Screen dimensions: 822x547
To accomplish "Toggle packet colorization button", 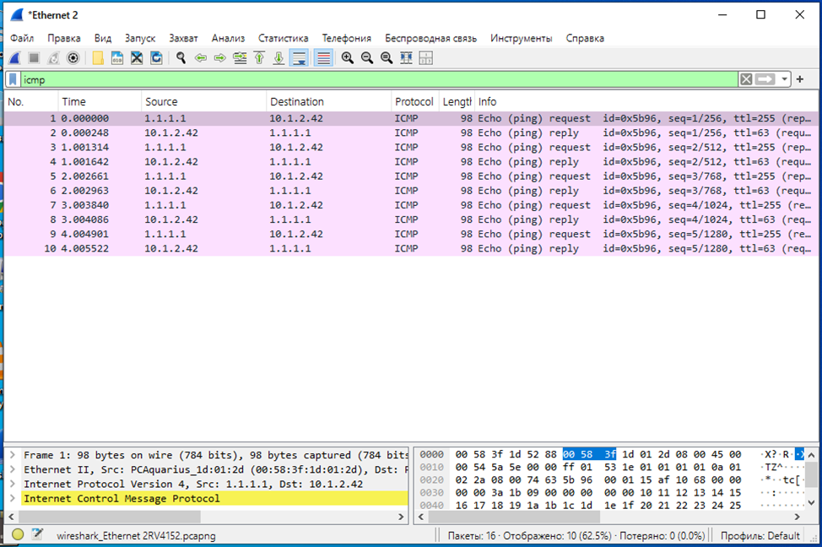I will coord(322,58).
